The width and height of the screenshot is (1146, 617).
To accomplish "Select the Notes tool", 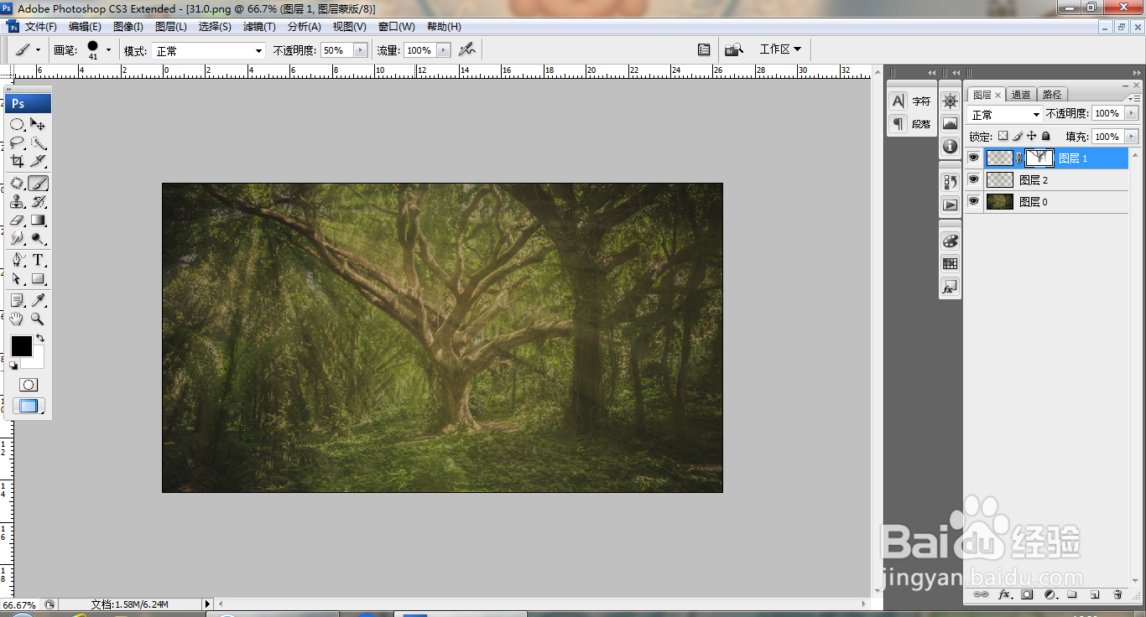I will pos(17,301).
